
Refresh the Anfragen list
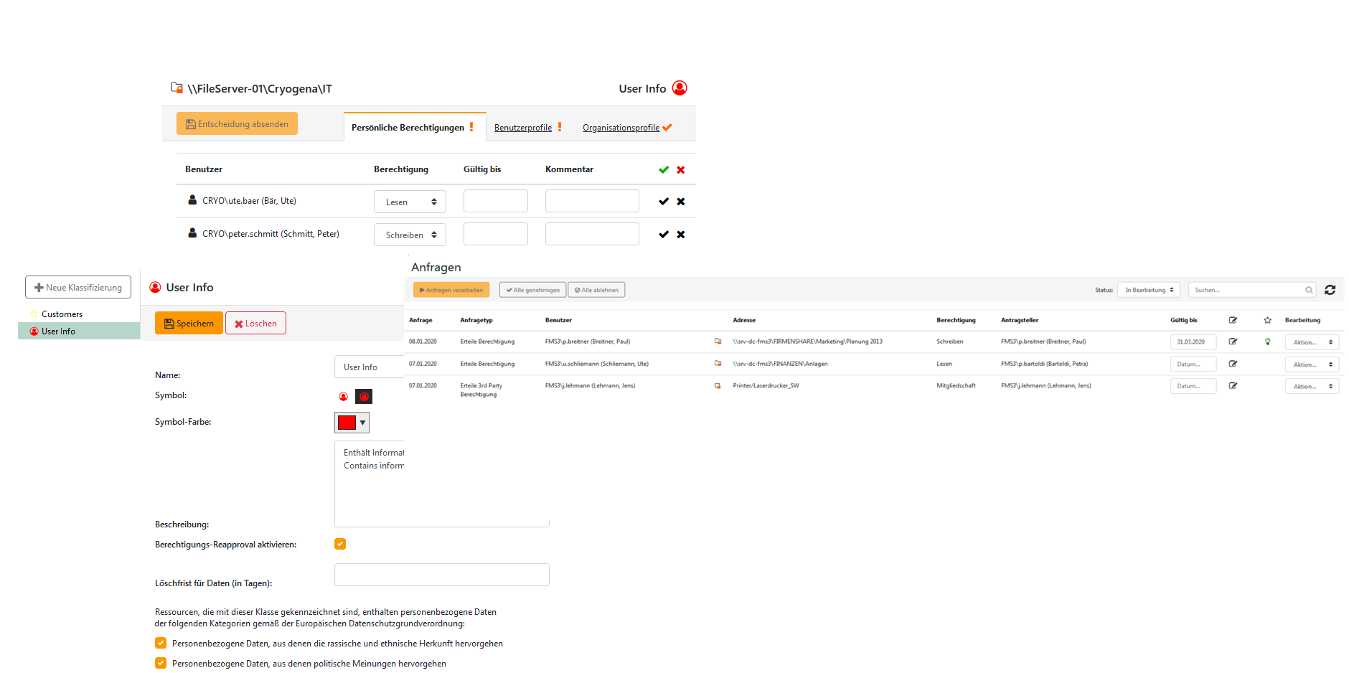[1330, 290]
